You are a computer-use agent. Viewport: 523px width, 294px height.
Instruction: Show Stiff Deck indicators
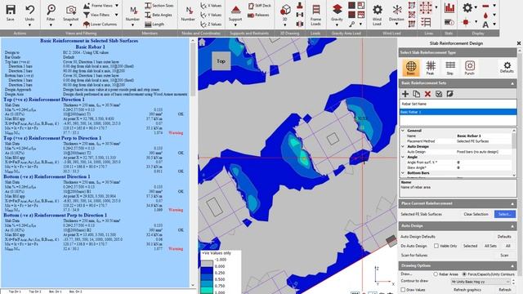pyautogui.click(x=260, y=6)
